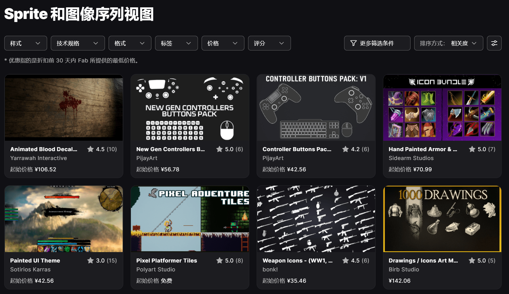The width and height of the screenshot is (509, 294).
Task: Open the 标签 filter dropdown
Action: point(176,43)
